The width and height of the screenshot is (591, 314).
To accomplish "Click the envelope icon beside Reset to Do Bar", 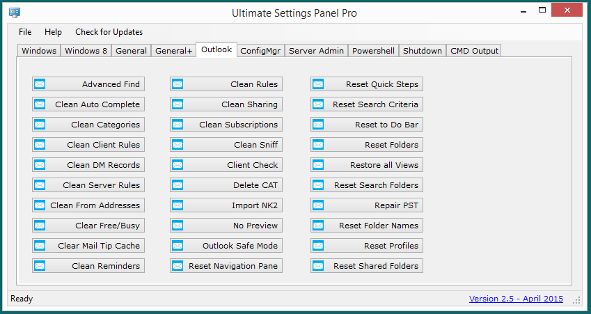I will tap(318, 125).
